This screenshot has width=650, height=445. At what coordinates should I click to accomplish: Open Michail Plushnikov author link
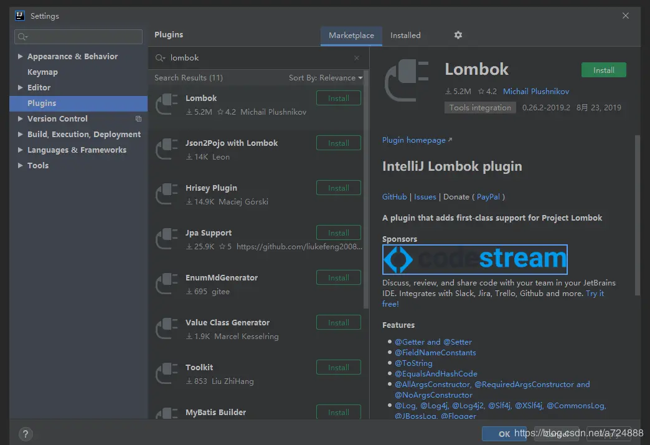535,92
